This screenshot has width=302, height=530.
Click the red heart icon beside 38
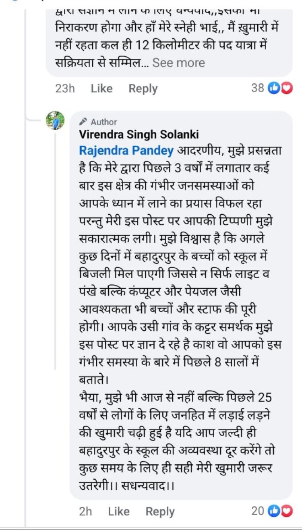(286, 88)
